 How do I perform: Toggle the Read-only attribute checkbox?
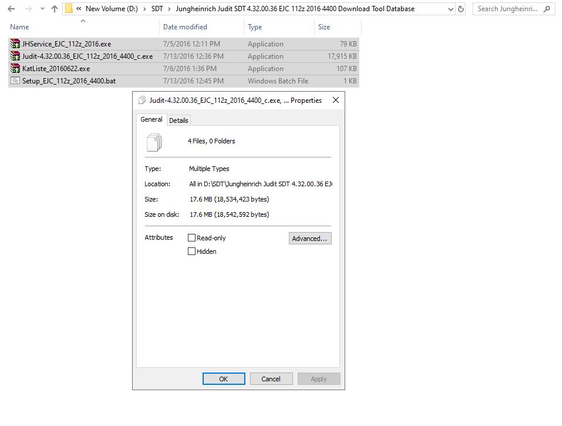coord(192,237)
